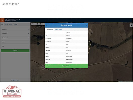Click the Zemin Tip label
This screenshot has height=100, width=133.
click(x=48, y=59)
